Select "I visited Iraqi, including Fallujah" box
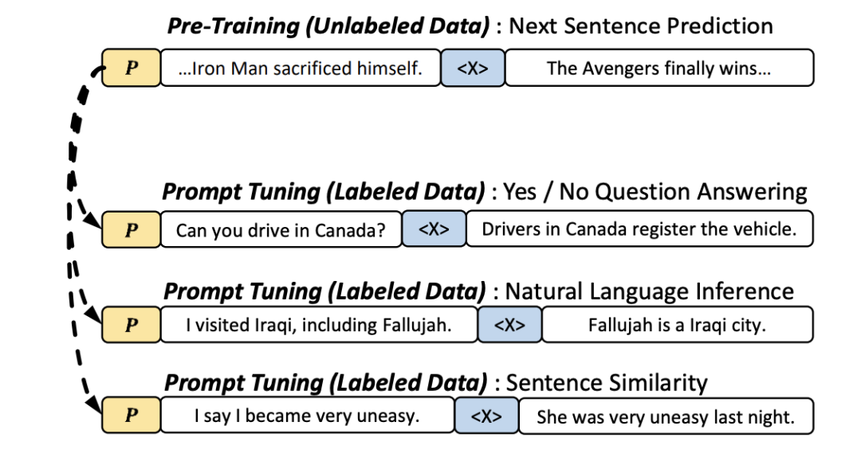 (x=318, y=325)
